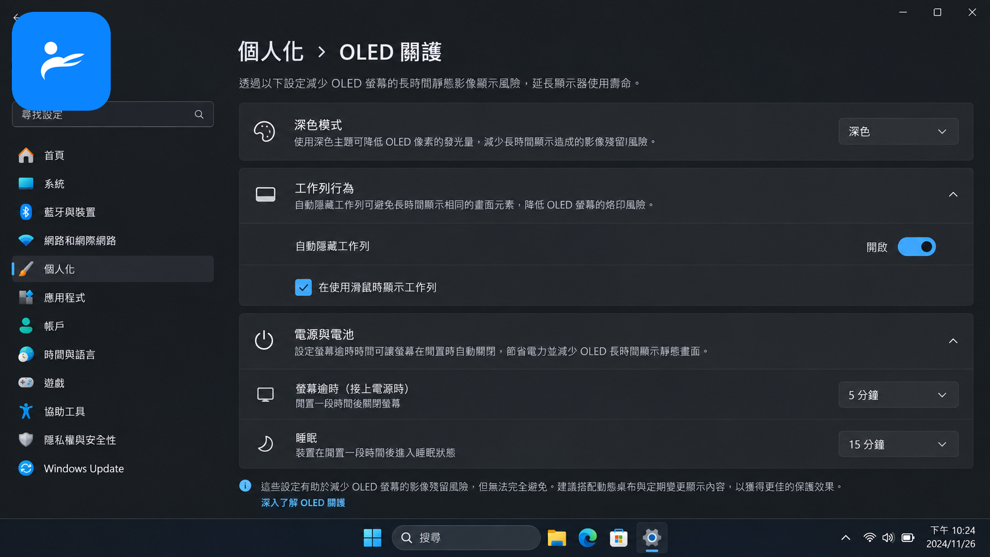
Task: Click the Settings gear in the taskbar
Action: (652, 537)
